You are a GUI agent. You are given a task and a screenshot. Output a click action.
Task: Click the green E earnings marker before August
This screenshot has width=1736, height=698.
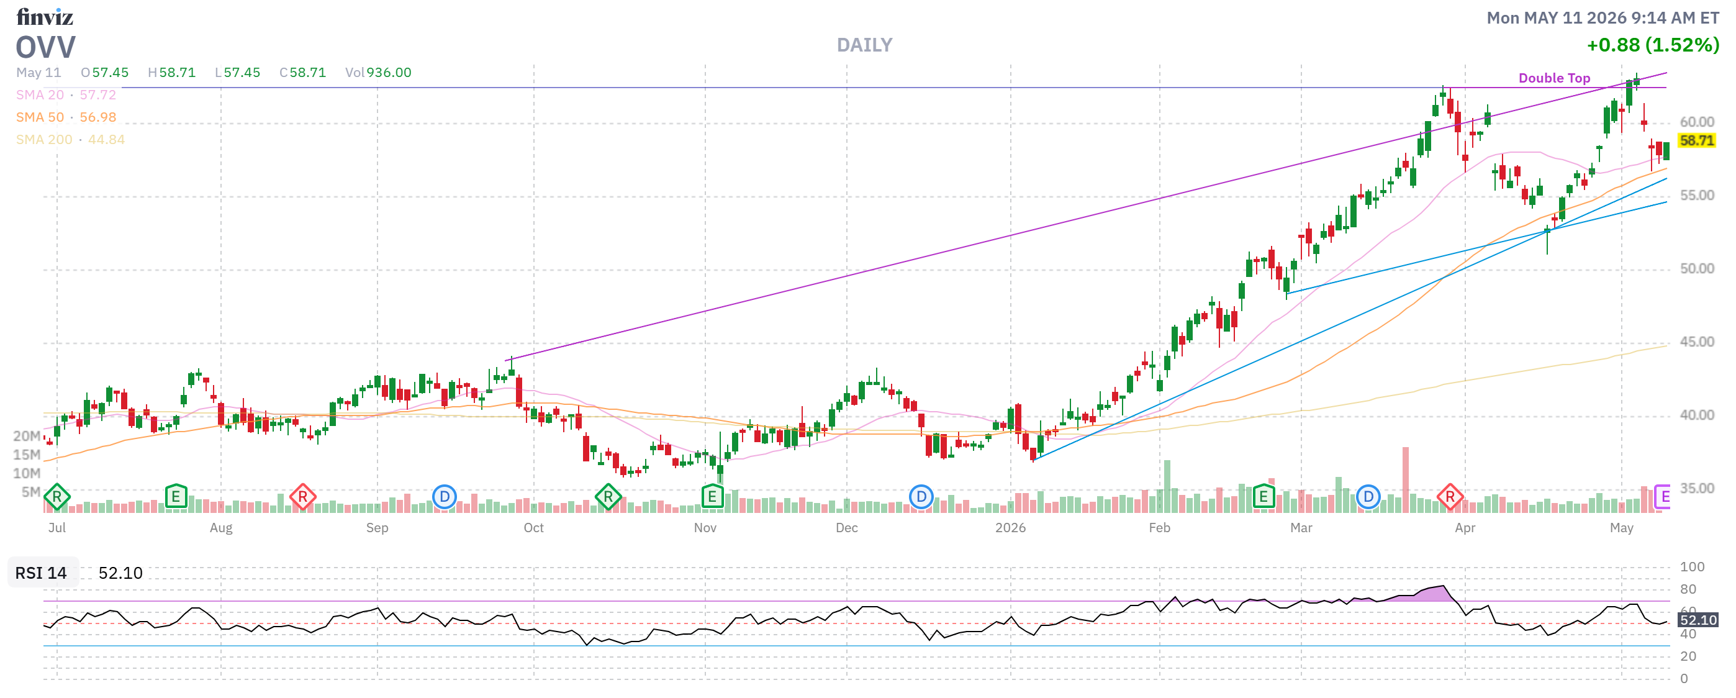176,497
